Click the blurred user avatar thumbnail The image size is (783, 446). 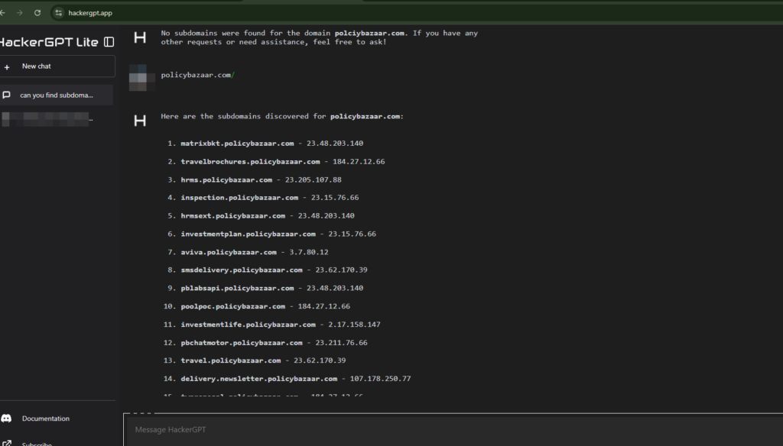(x=138, y=78)
